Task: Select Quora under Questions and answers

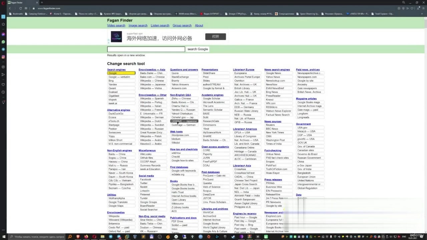Action: click(184, 73)
